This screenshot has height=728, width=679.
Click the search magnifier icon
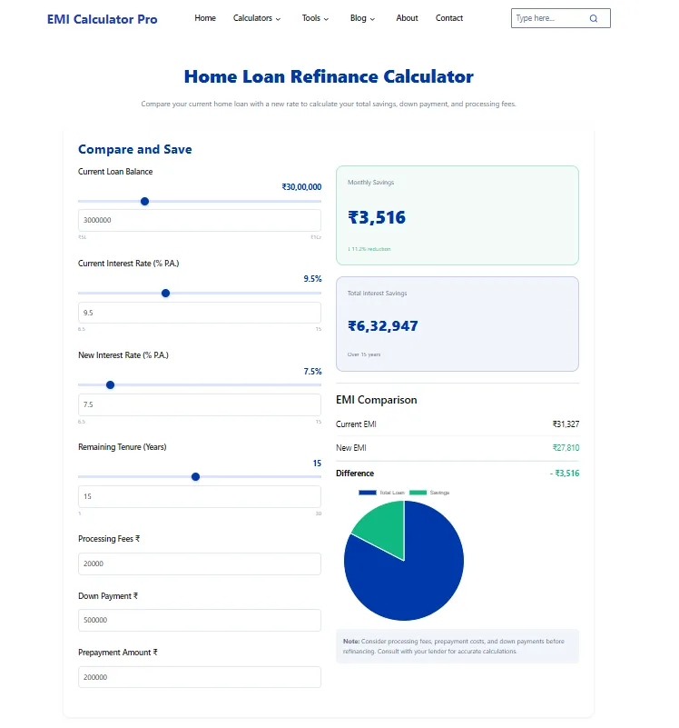point(595,18)
